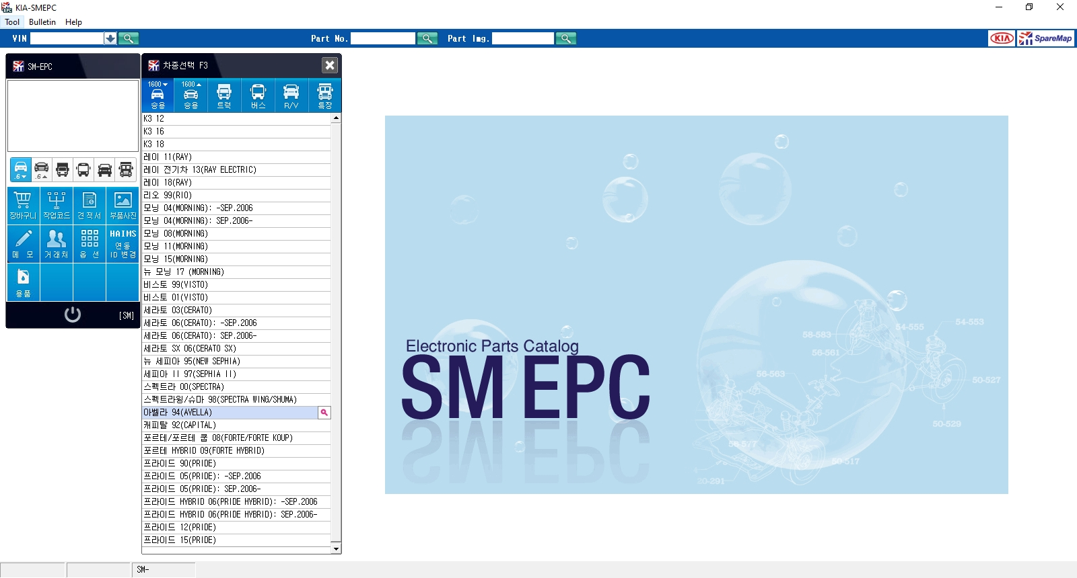The width and height of the screenshot is (1077, 578).
Task: Open the 견적서 estimate sheet
Action: 90,206
